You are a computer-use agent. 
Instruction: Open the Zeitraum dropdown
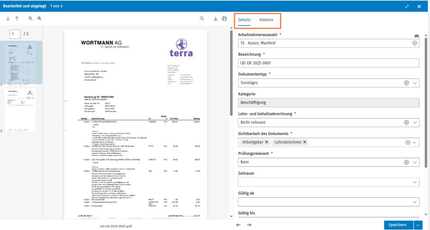(415, 182)
